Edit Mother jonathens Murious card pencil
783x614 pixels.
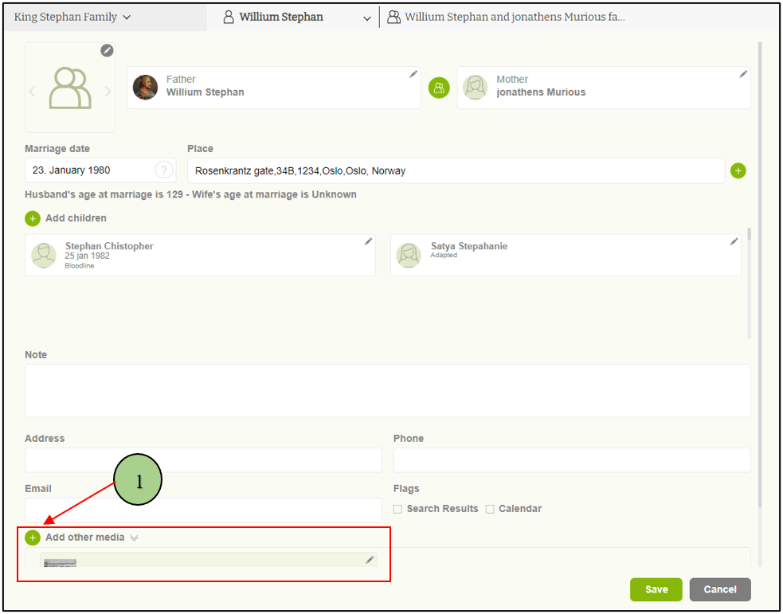pos(743,74)
